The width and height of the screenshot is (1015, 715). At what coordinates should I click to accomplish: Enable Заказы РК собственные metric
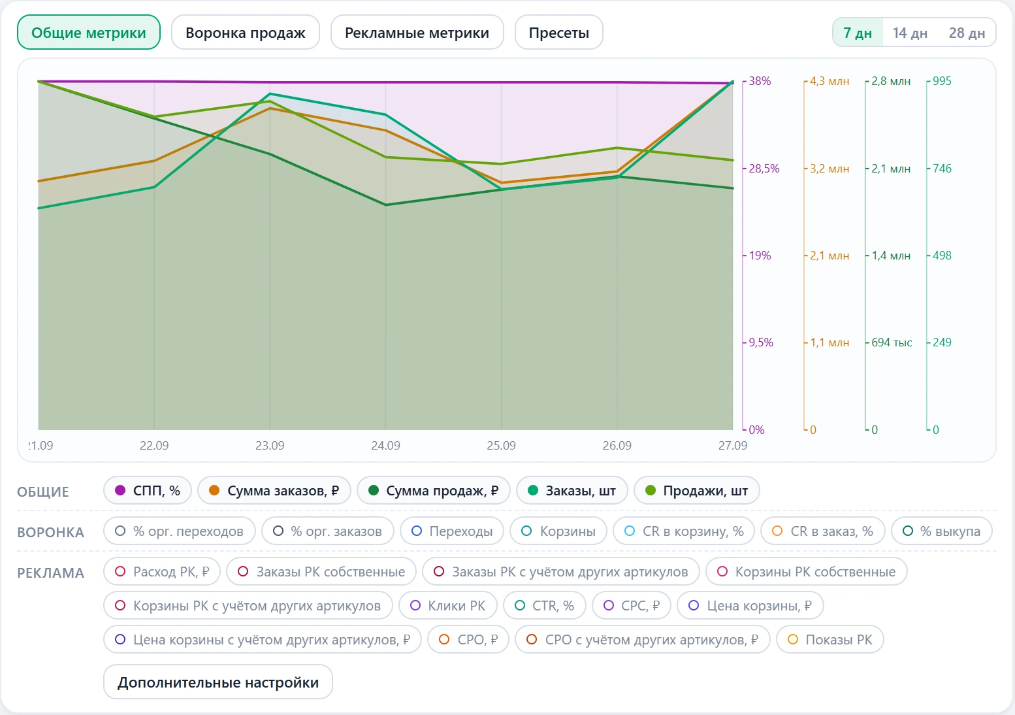[x=321, y=571]
